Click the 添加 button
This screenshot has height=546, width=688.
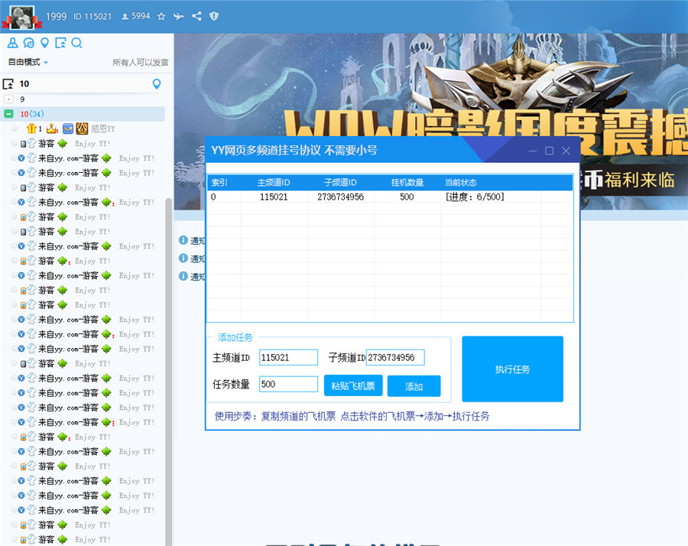(x=414, y=386)
